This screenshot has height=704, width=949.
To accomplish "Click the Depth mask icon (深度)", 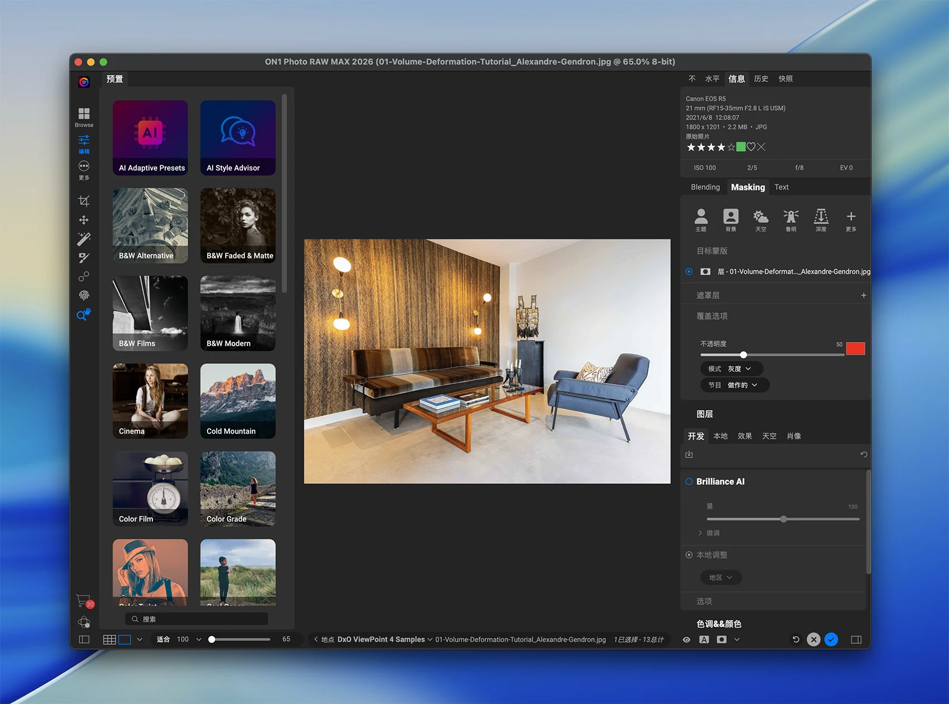I will [x=821, y=220].
